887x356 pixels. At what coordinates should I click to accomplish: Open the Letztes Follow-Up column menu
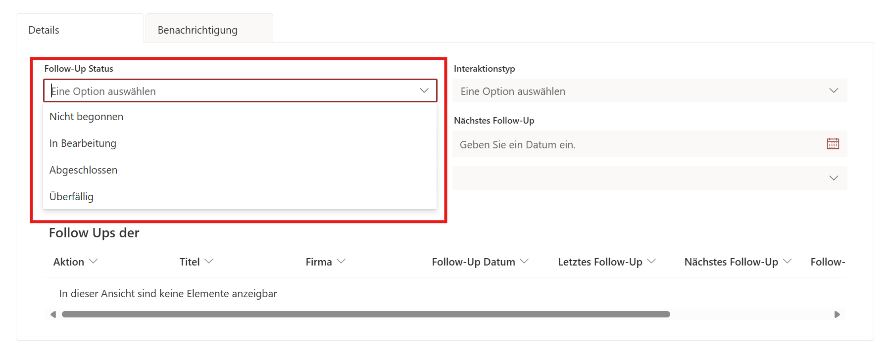click(x=607, y=262)
